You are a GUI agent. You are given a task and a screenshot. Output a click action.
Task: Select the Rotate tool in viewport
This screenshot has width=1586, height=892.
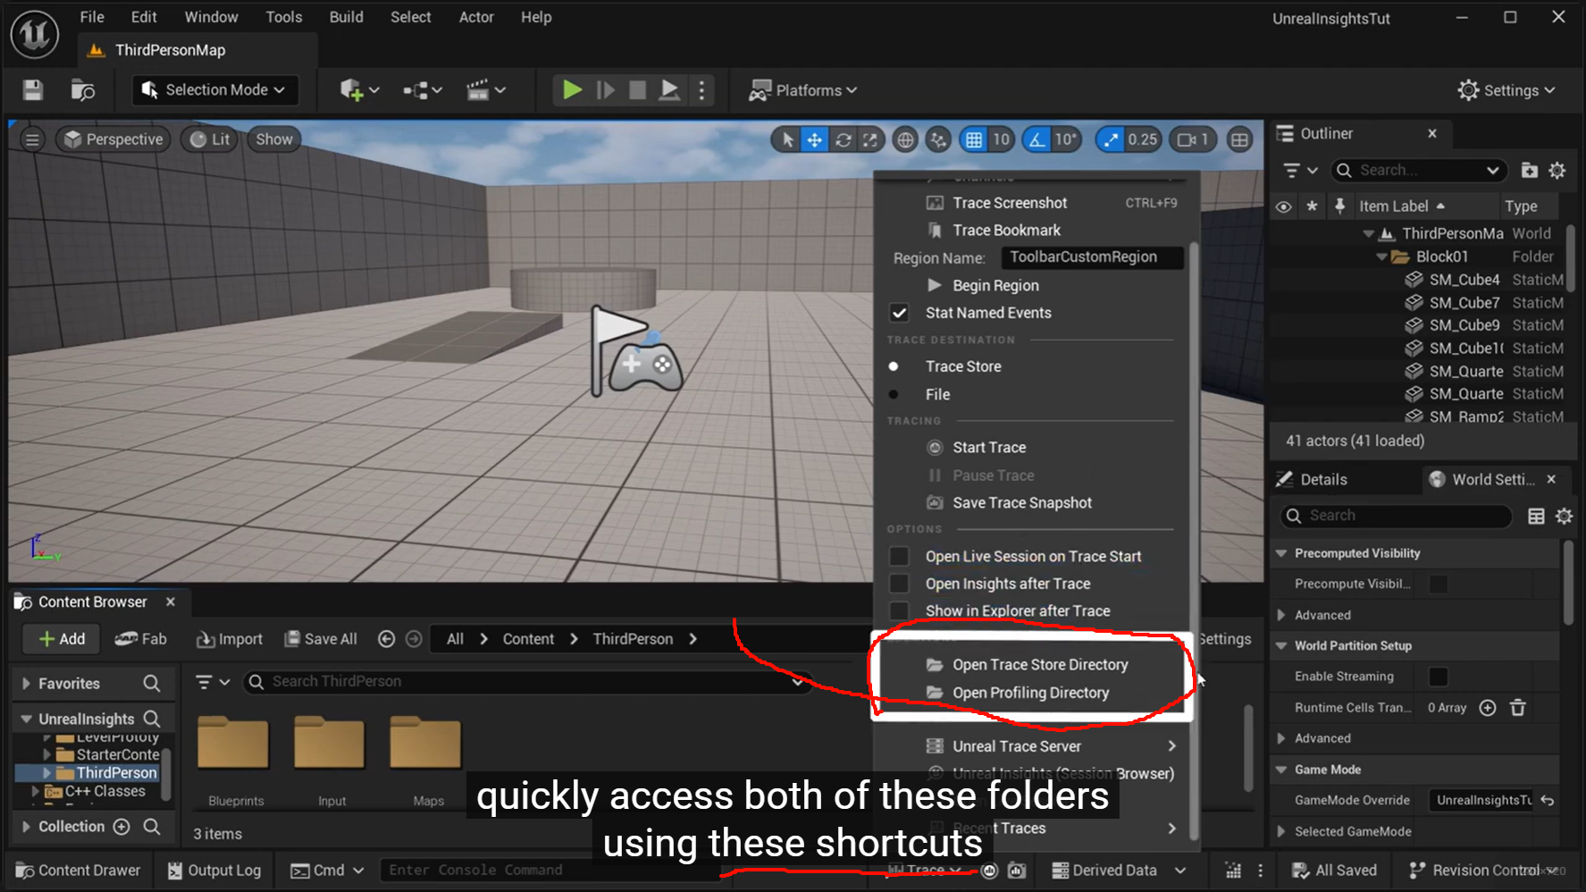pos(843,139)
